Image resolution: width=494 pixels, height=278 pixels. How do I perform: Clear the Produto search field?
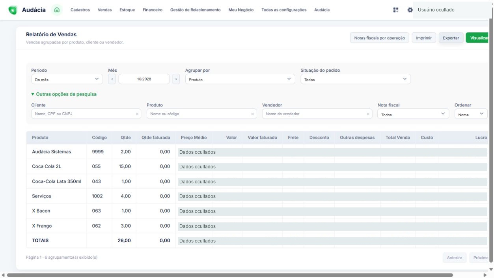point(253,114)
